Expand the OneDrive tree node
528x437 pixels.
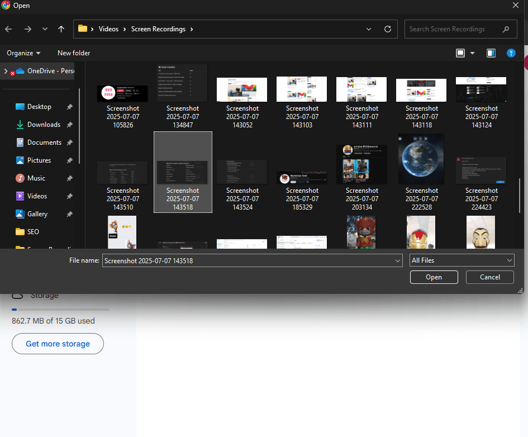click(6, 71)
